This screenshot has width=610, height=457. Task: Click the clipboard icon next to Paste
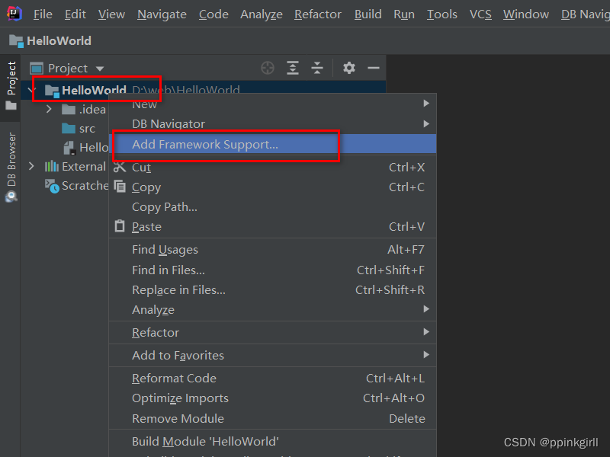tap(120, 226)
